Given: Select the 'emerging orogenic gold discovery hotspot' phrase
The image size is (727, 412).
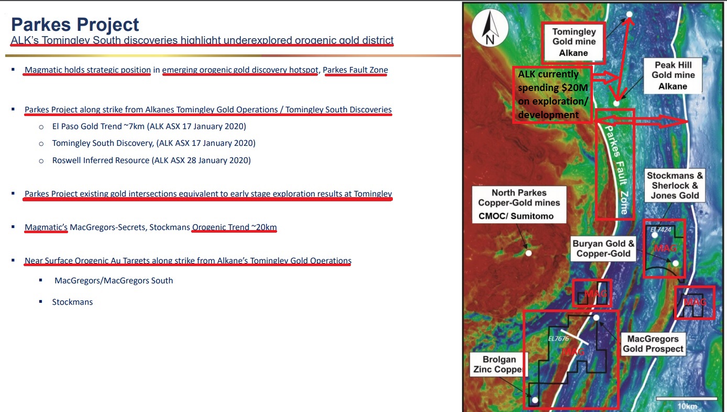Looking at the screenshot, I should tap(240, 70).
